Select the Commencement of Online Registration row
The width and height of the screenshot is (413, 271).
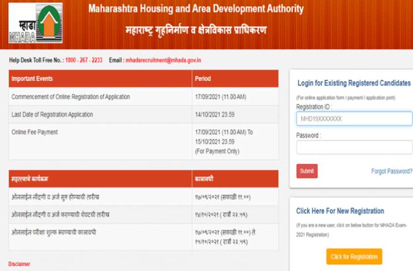(71, 97)
